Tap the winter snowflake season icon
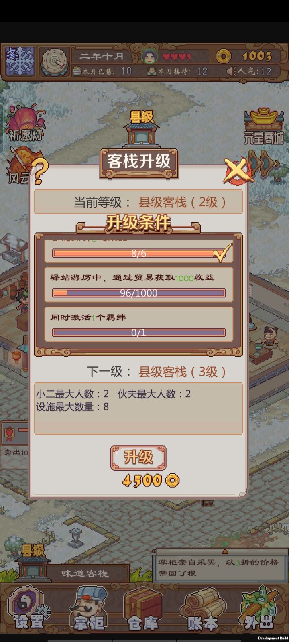This screenshot has height=642, width=289. point(20,62)
